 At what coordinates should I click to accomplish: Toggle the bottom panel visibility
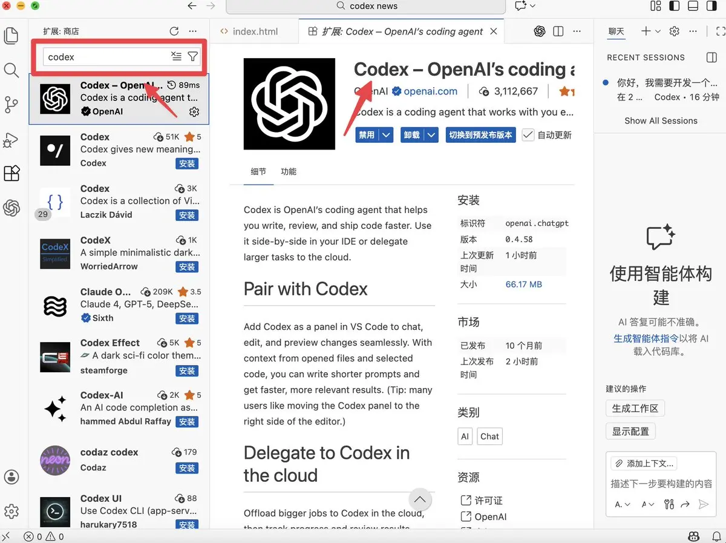click(693, 5)
